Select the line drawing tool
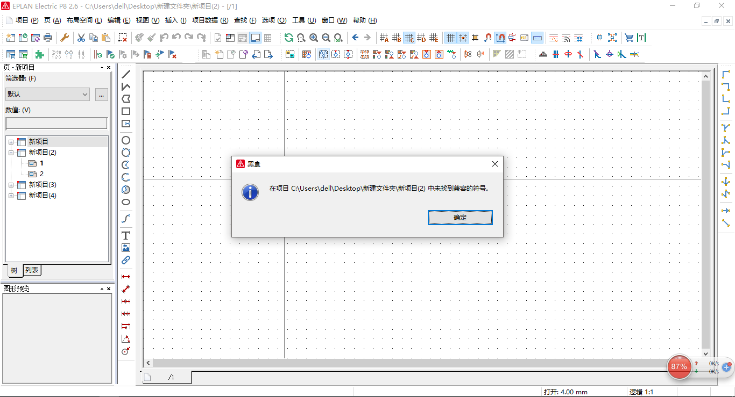Viewport: 735px width, 397px height. [126, 74]
